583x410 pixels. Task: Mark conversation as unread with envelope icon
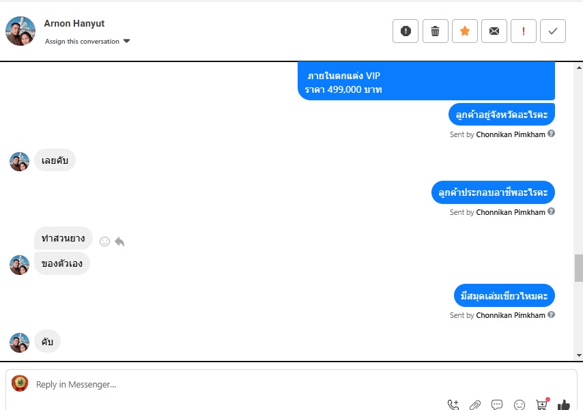point(494,31)
